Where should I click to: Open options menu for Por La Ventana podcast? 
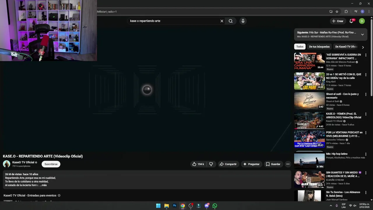pyautogui.click(x=366, y=133)
